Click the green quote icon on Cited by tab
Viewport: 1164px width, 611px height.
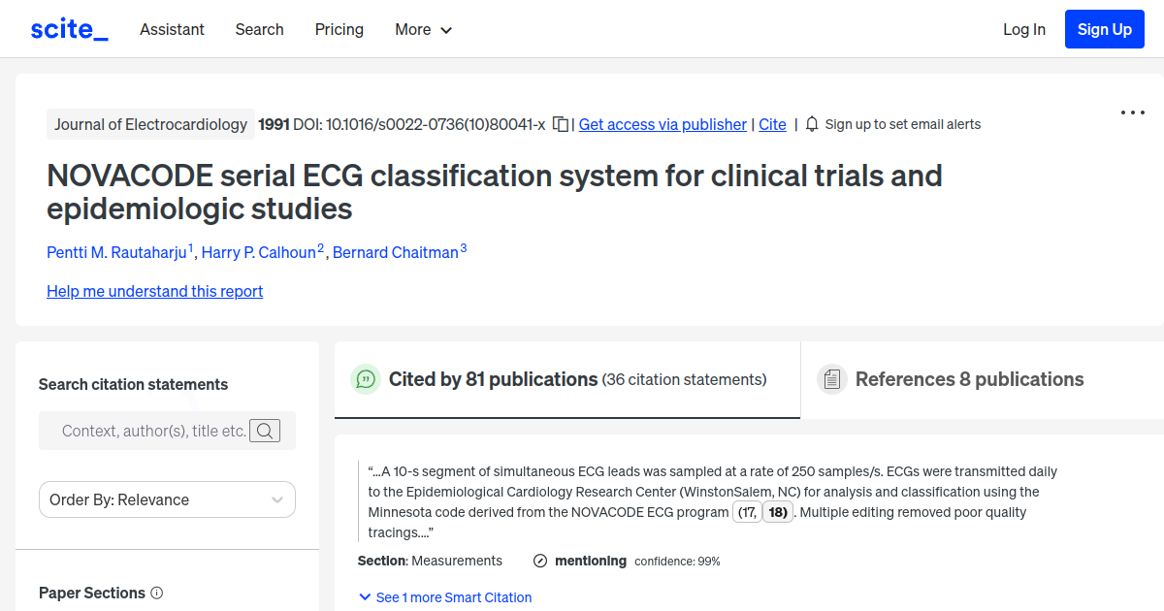(366, 379)
